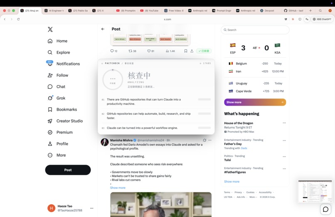Screen dimensions: 335x217
Task: Open Grok from the sidebar
Action: 57,98
